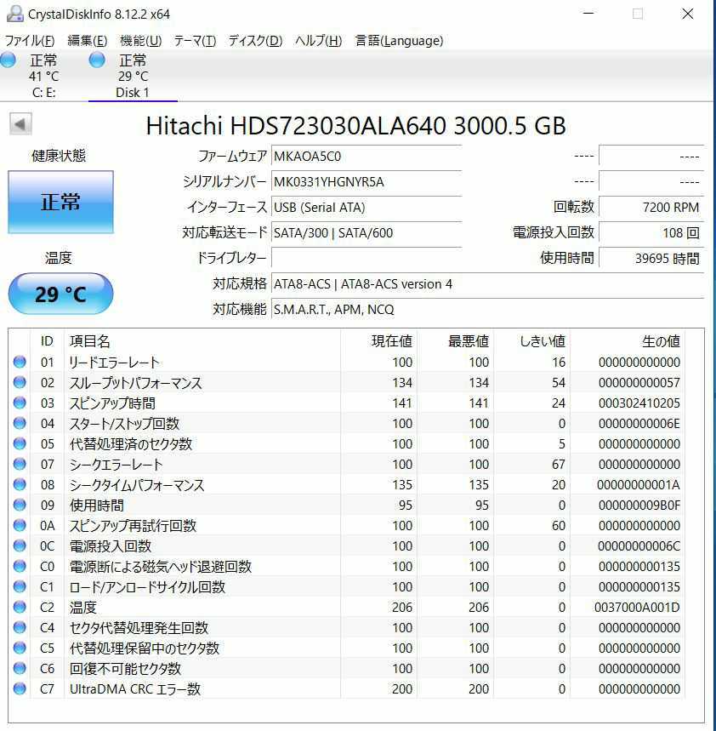
Task: Open the ファイル(F) menu
Action: (30, 41)
